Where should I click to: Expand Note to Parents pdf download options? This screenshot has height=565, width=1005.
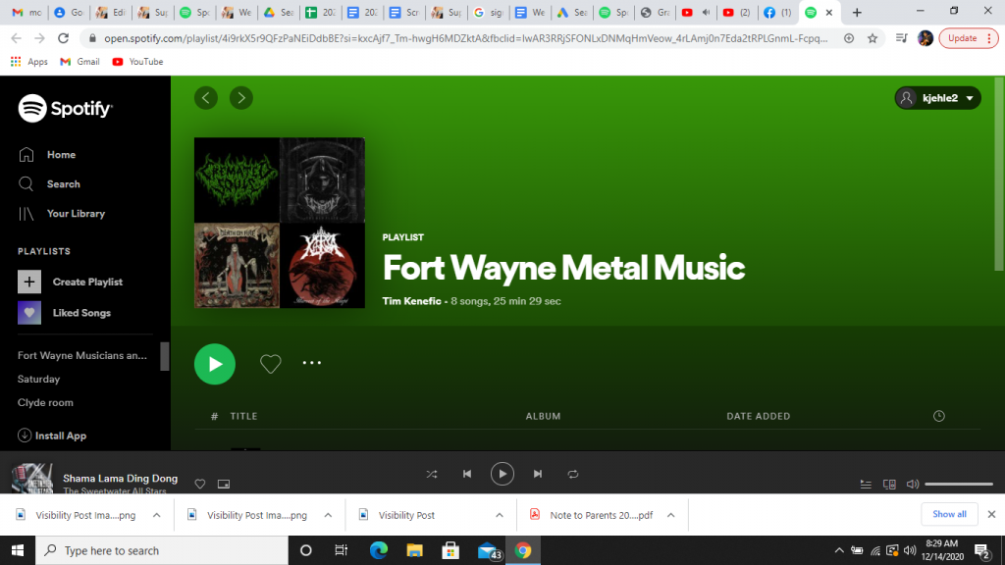click(671, 515)
